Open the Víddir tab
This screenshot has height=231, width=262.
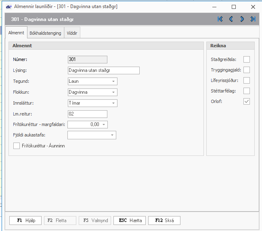72,33
